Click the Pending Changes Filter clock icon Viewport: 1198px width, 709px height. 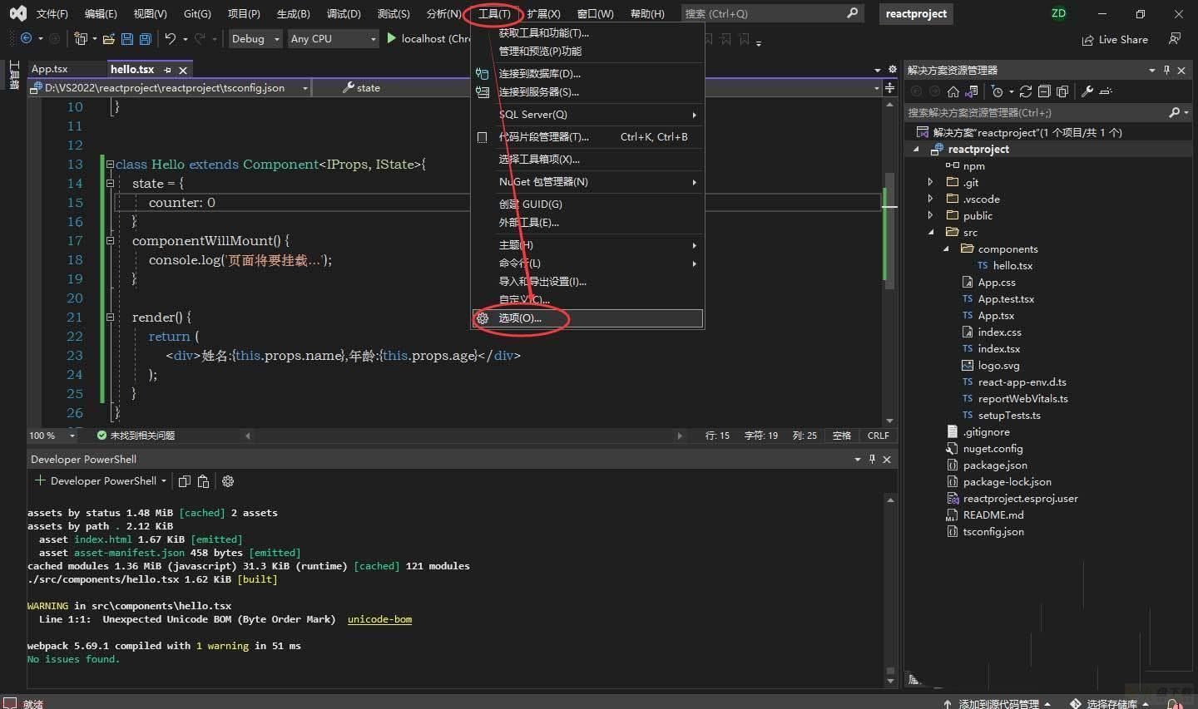(x=997, y=91)
